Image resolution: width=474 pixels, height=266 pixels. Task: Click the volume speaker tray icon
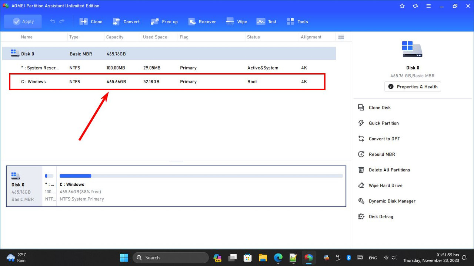pos(394,258)
